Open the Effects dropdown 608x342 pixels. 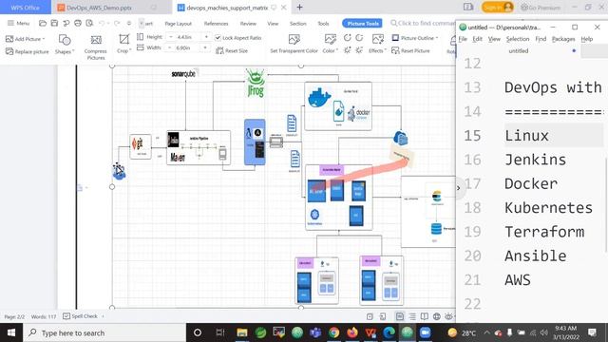[377, 44]
